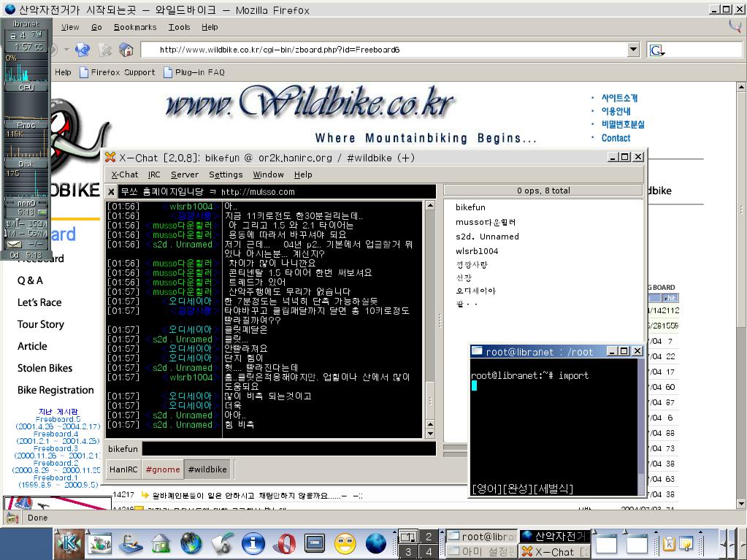Open the X-Chat Server menu
The width and height of the screenshot is (747, 560).
tap(184, 174)
